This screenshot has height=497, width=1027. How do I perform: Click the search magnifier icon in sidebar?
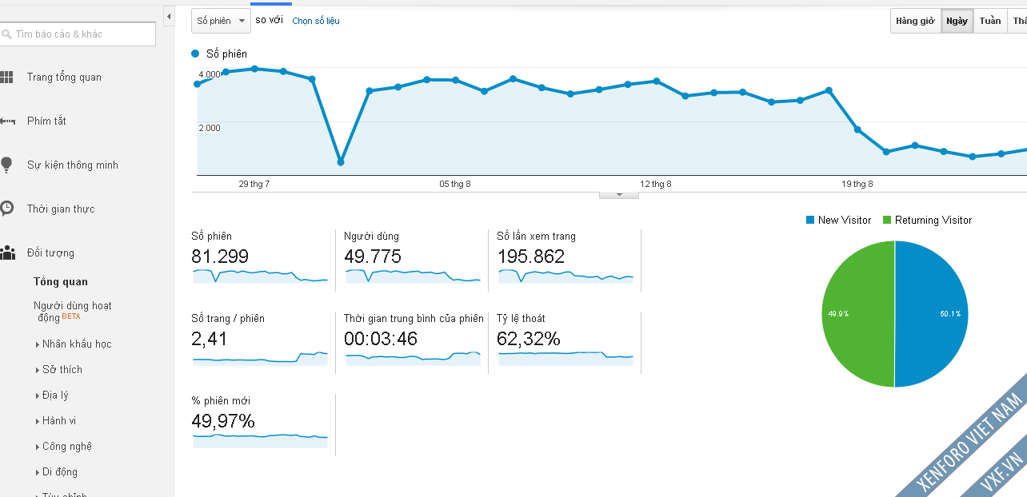6,34
